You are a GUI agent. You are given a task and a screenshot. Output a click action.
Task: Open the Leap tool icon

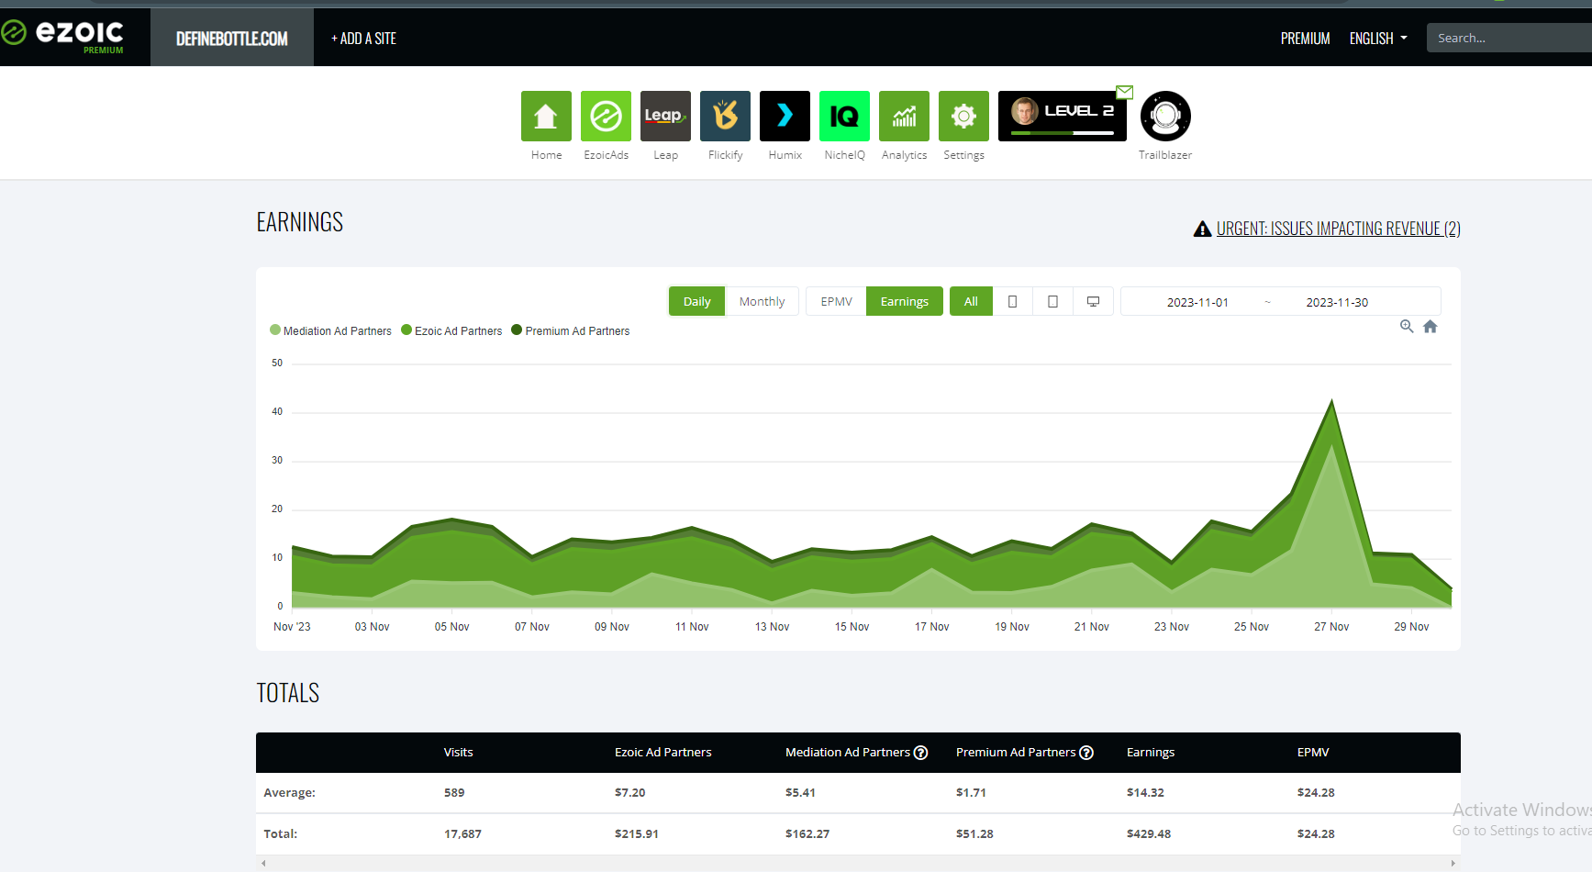tap(665, 116)
